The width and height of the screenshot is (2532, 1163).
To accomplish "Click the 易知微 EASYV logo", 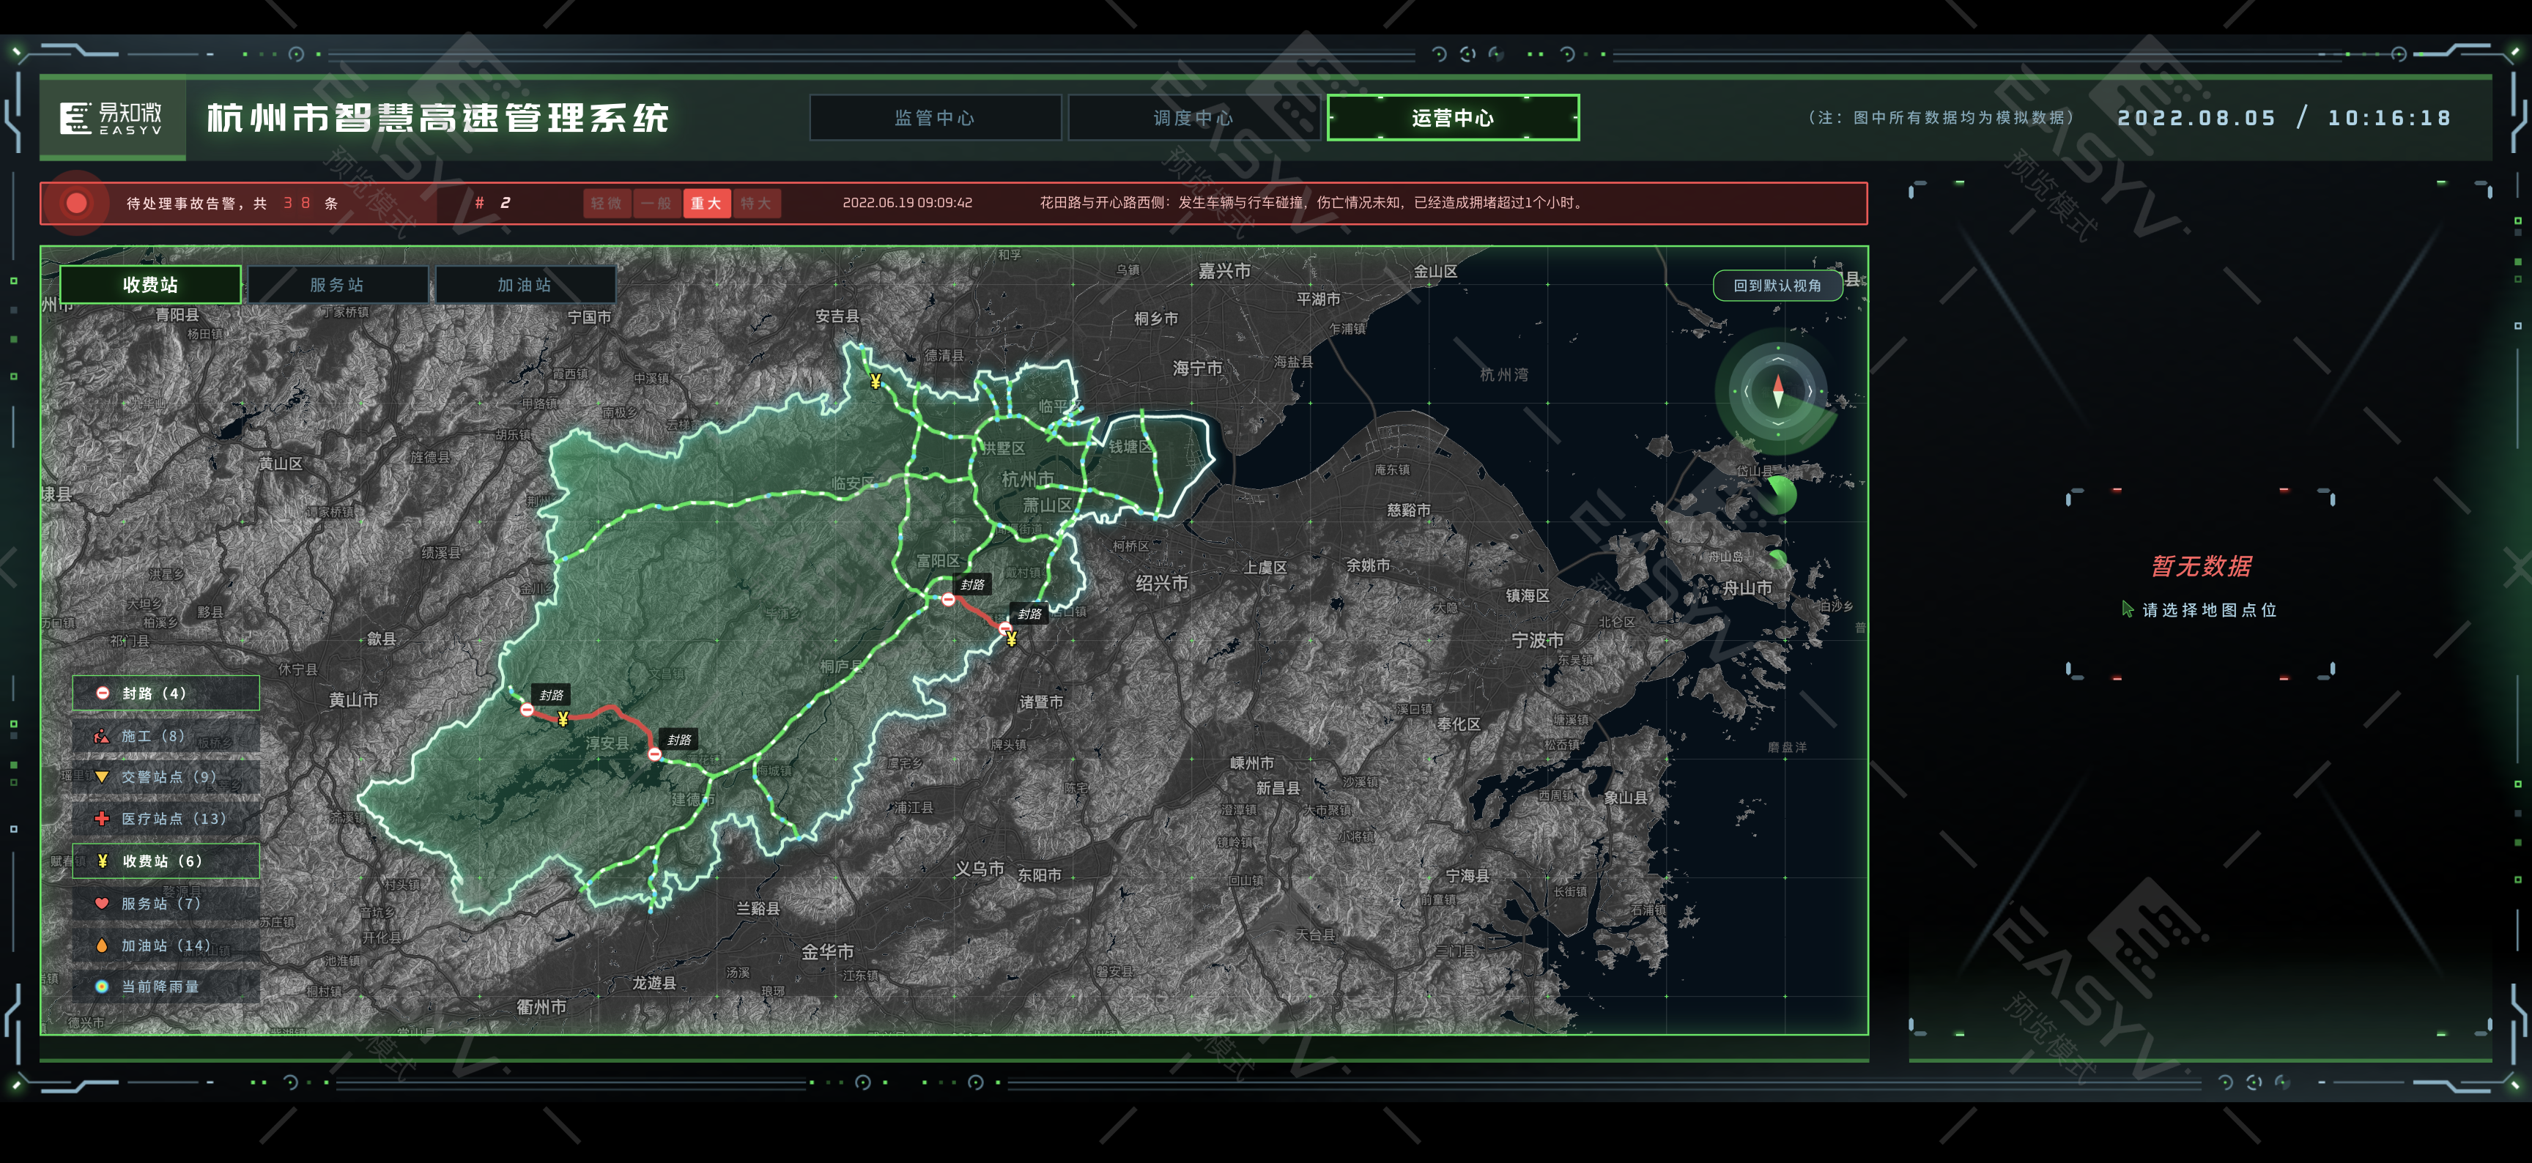I will coord(112,119).
